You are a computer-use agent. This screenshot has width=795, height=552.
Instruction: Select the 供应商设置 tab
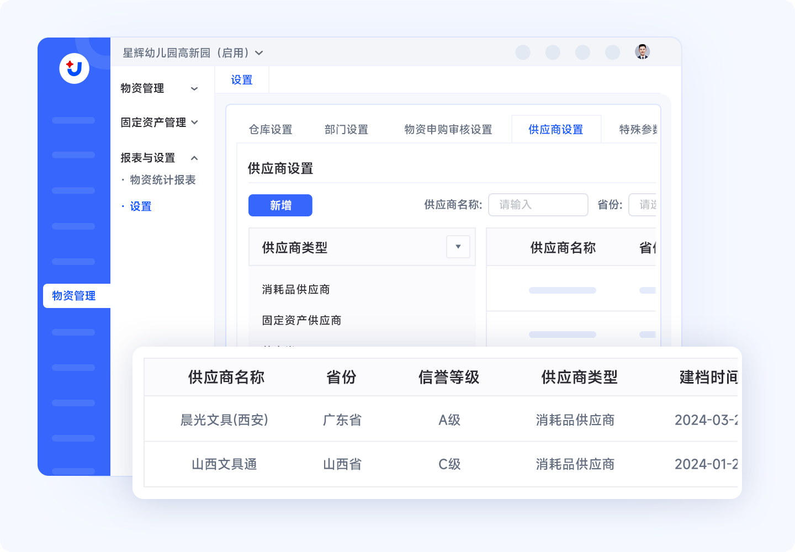point(556,130)
